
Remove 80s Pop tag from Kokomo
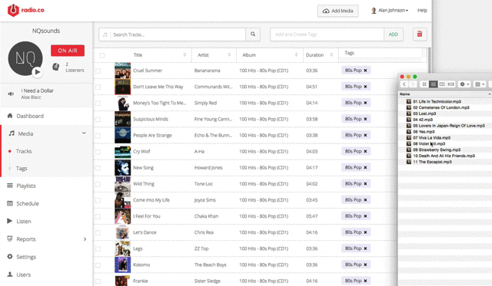365,265
